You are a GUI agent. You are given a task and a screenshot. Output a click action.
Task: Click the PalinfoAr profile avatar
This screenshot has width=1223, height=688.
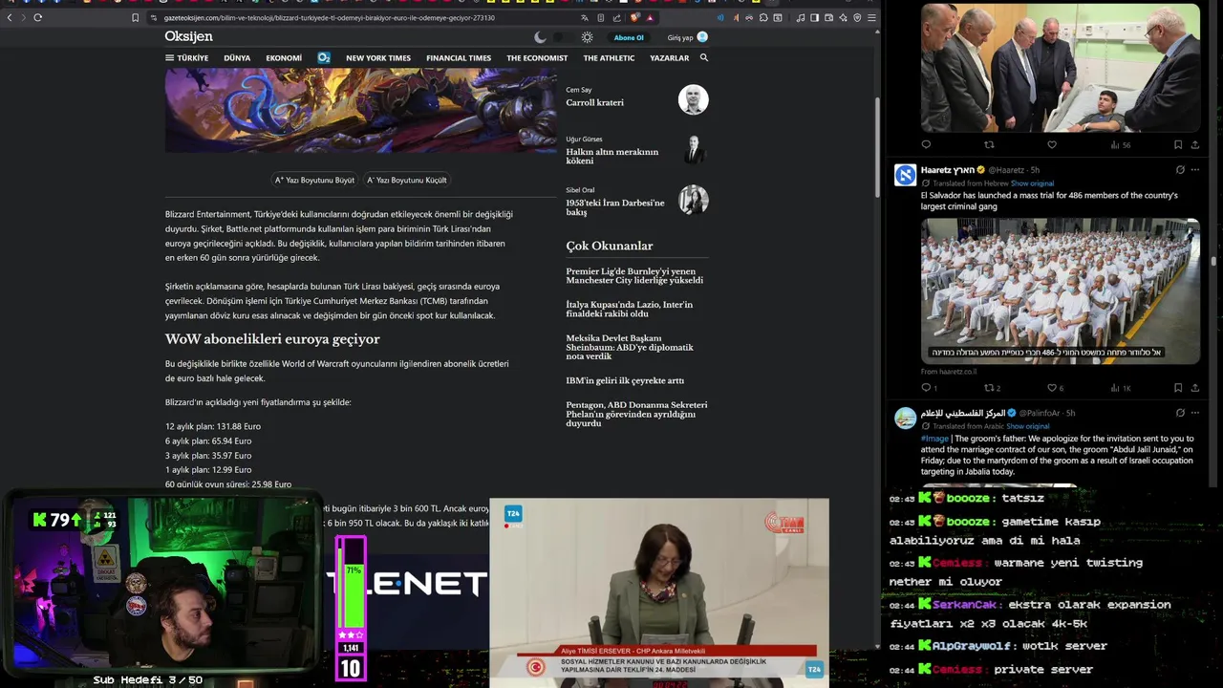pyautogui.click(x=905, y=418)
